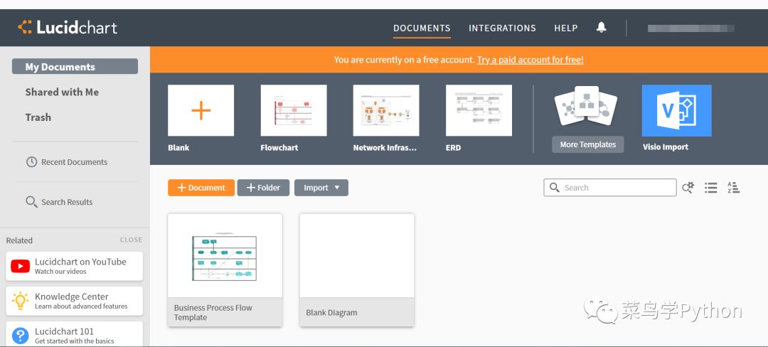Click the Search Results magnifier icon
The height and width of the screenshot is (347, 768).
pyautogui.click(x=31, y=202)
